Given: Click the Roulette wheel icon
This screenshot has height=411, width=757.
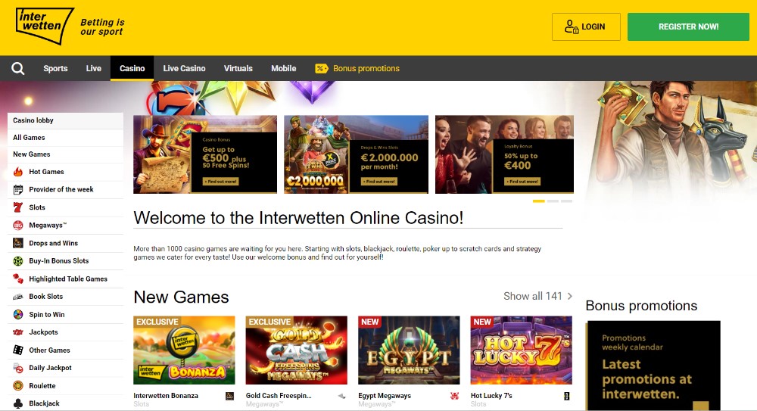Looking at the screenshot, I should pos(18,385).
